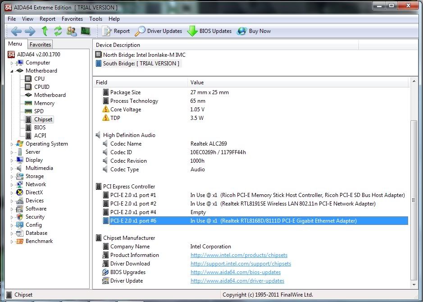Expand the DirectX tree node
The width and height of the screenshot is (423, 302).
click(x=12, y=193)
